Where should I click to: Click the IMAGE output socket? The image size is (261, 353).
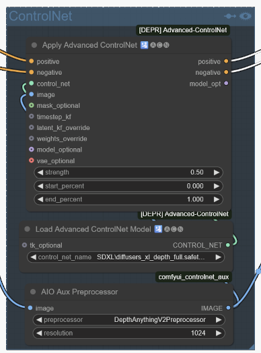[228, 308]
